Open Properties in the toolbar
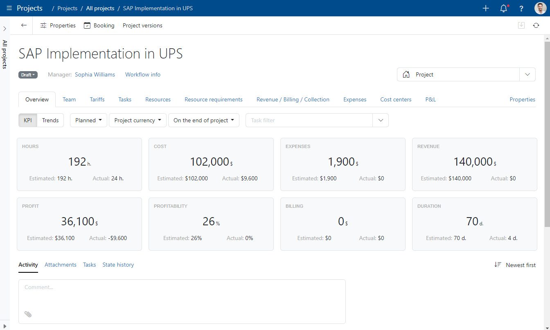The height and width of the screenshot is (330, 550). tap(58, 25)
